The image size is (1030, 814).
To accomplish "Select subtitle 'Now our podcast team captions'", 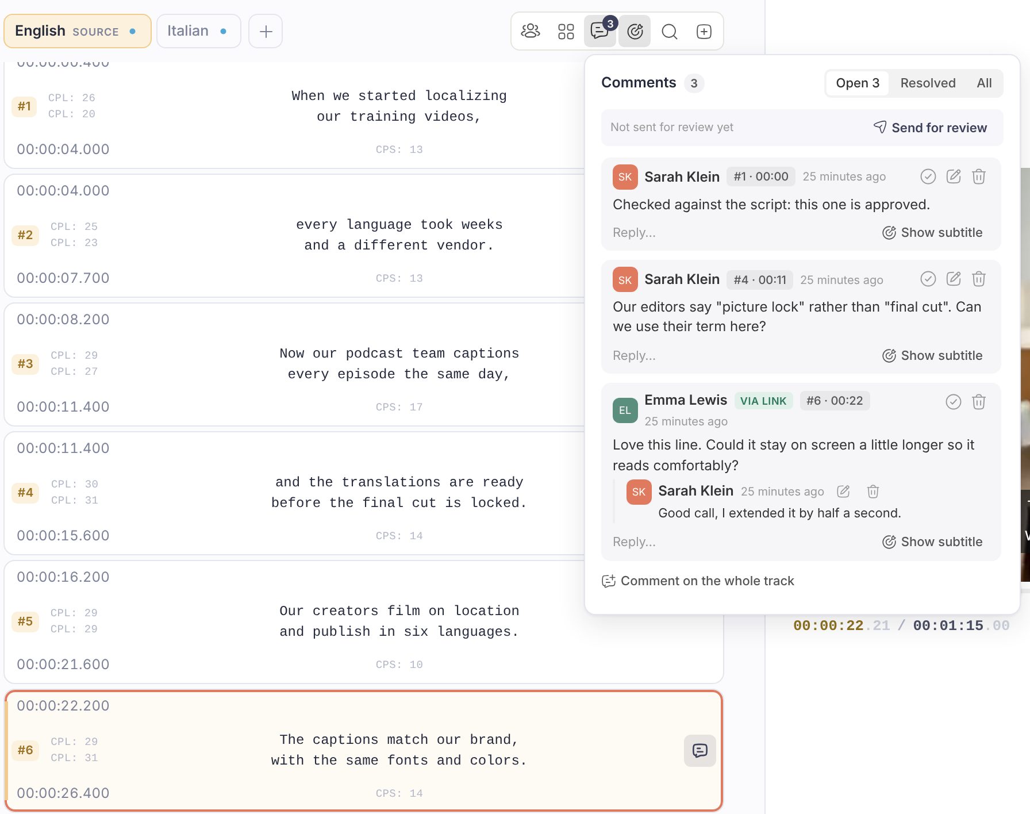I will pos(399,354).
